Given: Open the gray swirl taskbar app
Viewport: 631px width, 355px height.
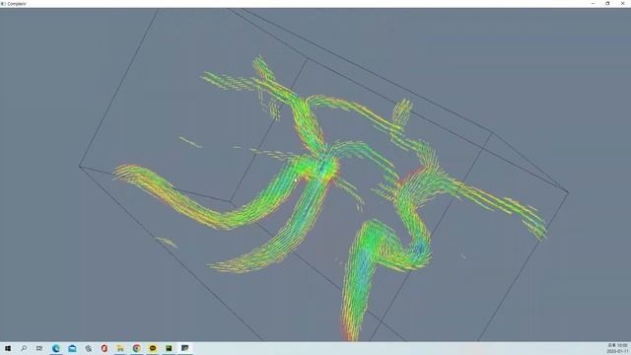Looking at the screenshot, I should tap(88, 348).
